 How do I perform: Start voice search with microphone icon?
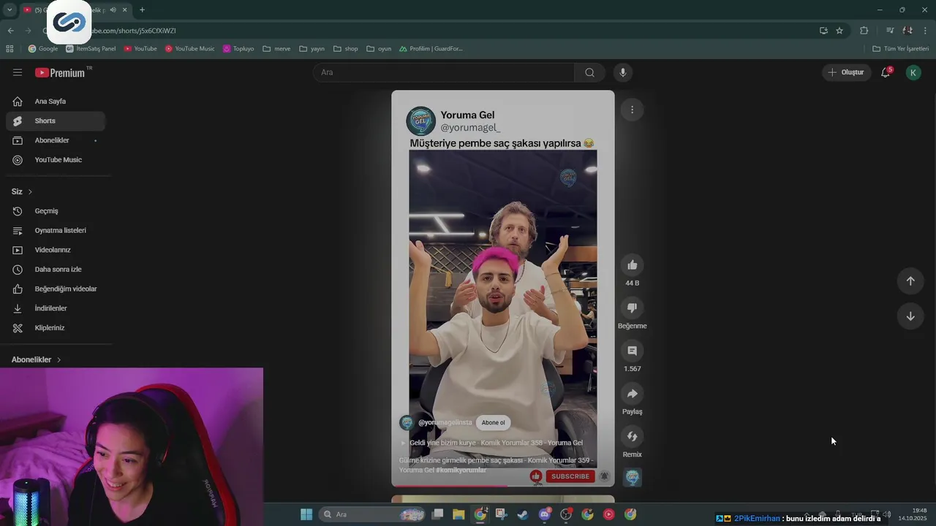pyautogui.click(x=623, y=72)
